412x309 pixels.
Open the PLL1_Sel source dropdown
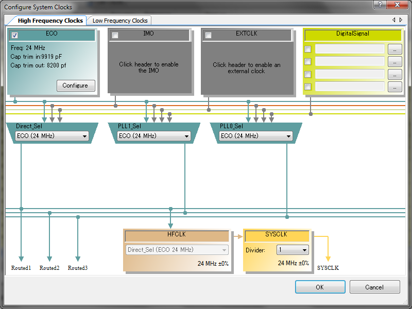click(153, 136)
